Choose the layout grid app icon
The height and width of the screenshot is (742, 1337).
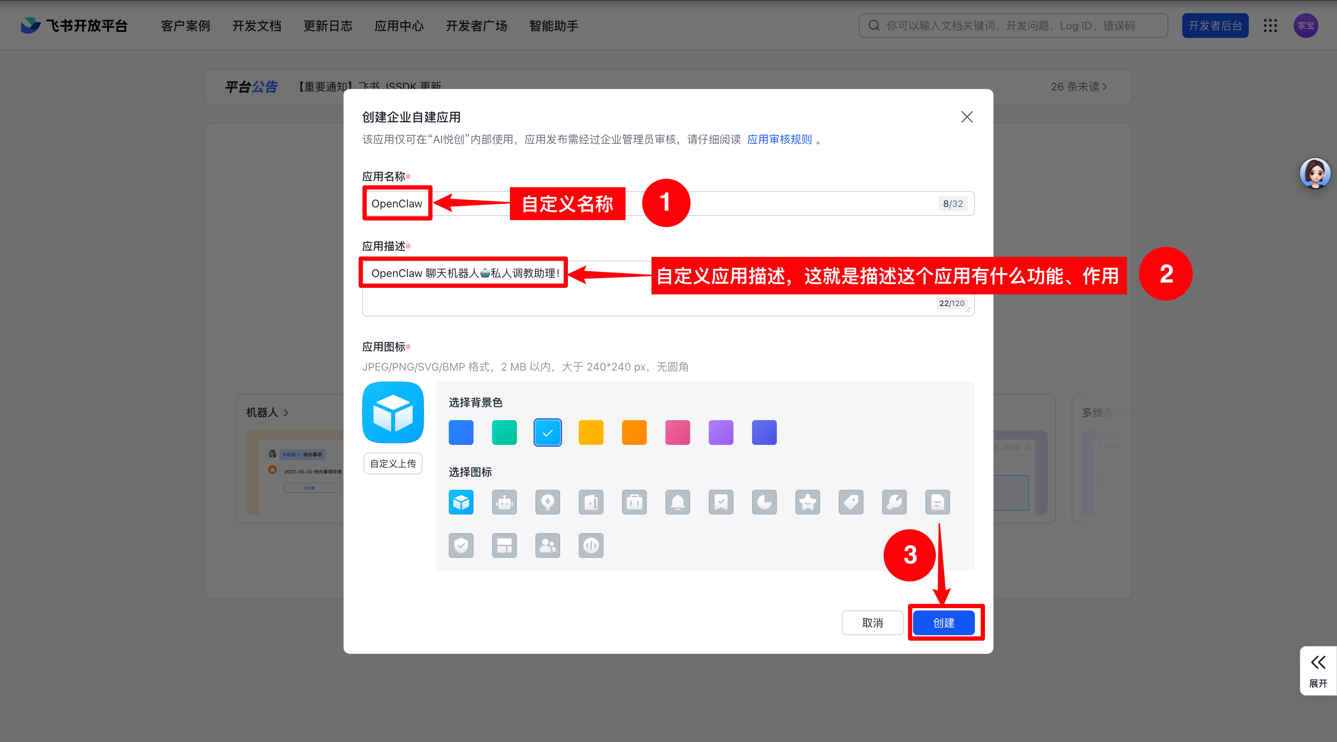pos(504,545)
